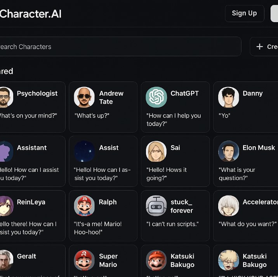Open the "Accelerator" name label
This screenshot has height=277, width=278.
260,202
